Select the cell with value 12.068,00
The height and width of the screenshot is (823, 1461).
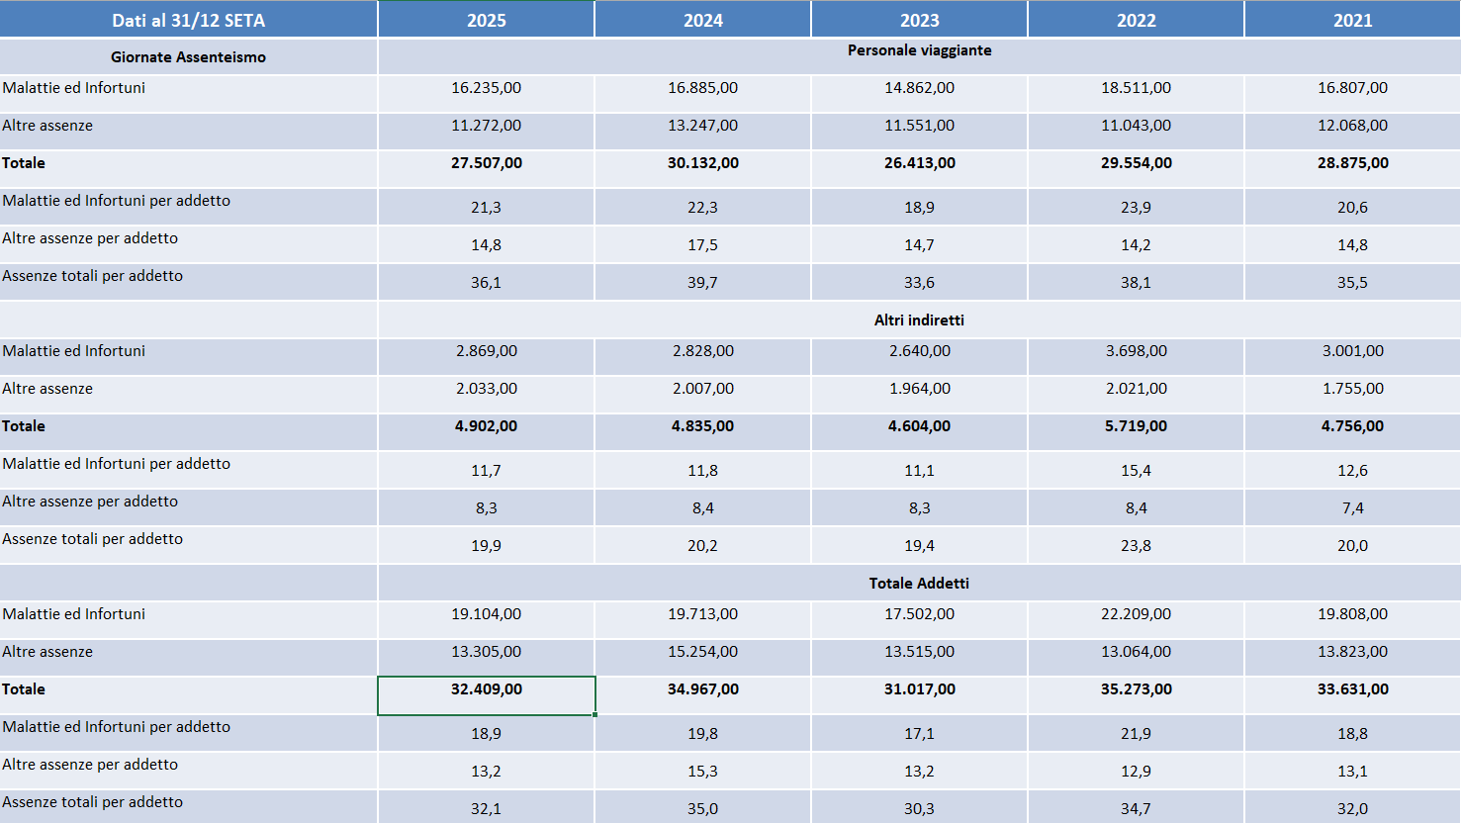(x=1352, y=126)
